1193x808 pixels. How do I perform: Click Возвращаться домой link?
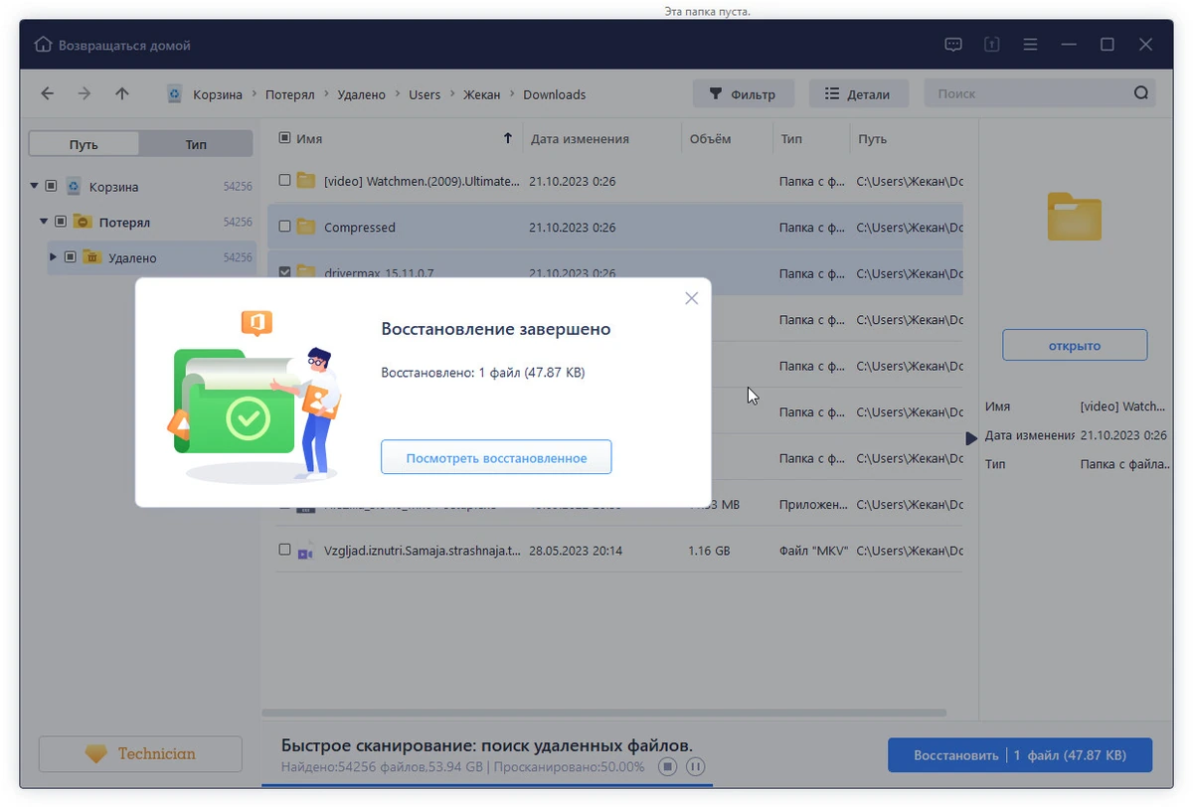point(124,46)
